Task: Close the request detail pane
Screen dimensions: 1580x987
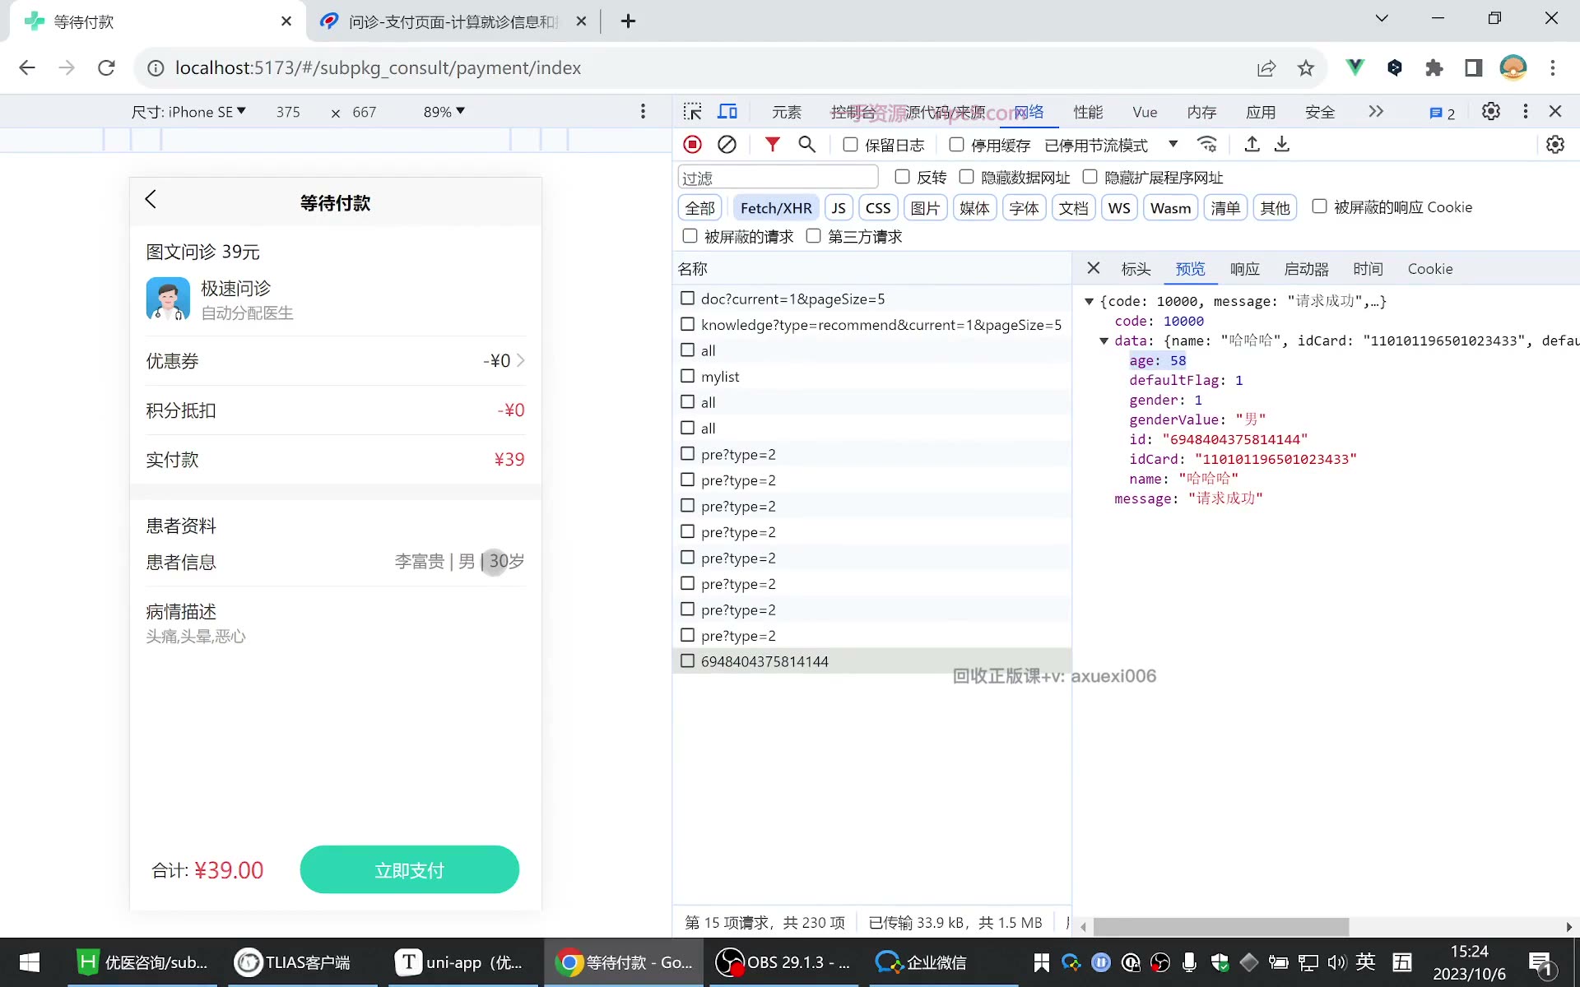Action: point(1093,268)
